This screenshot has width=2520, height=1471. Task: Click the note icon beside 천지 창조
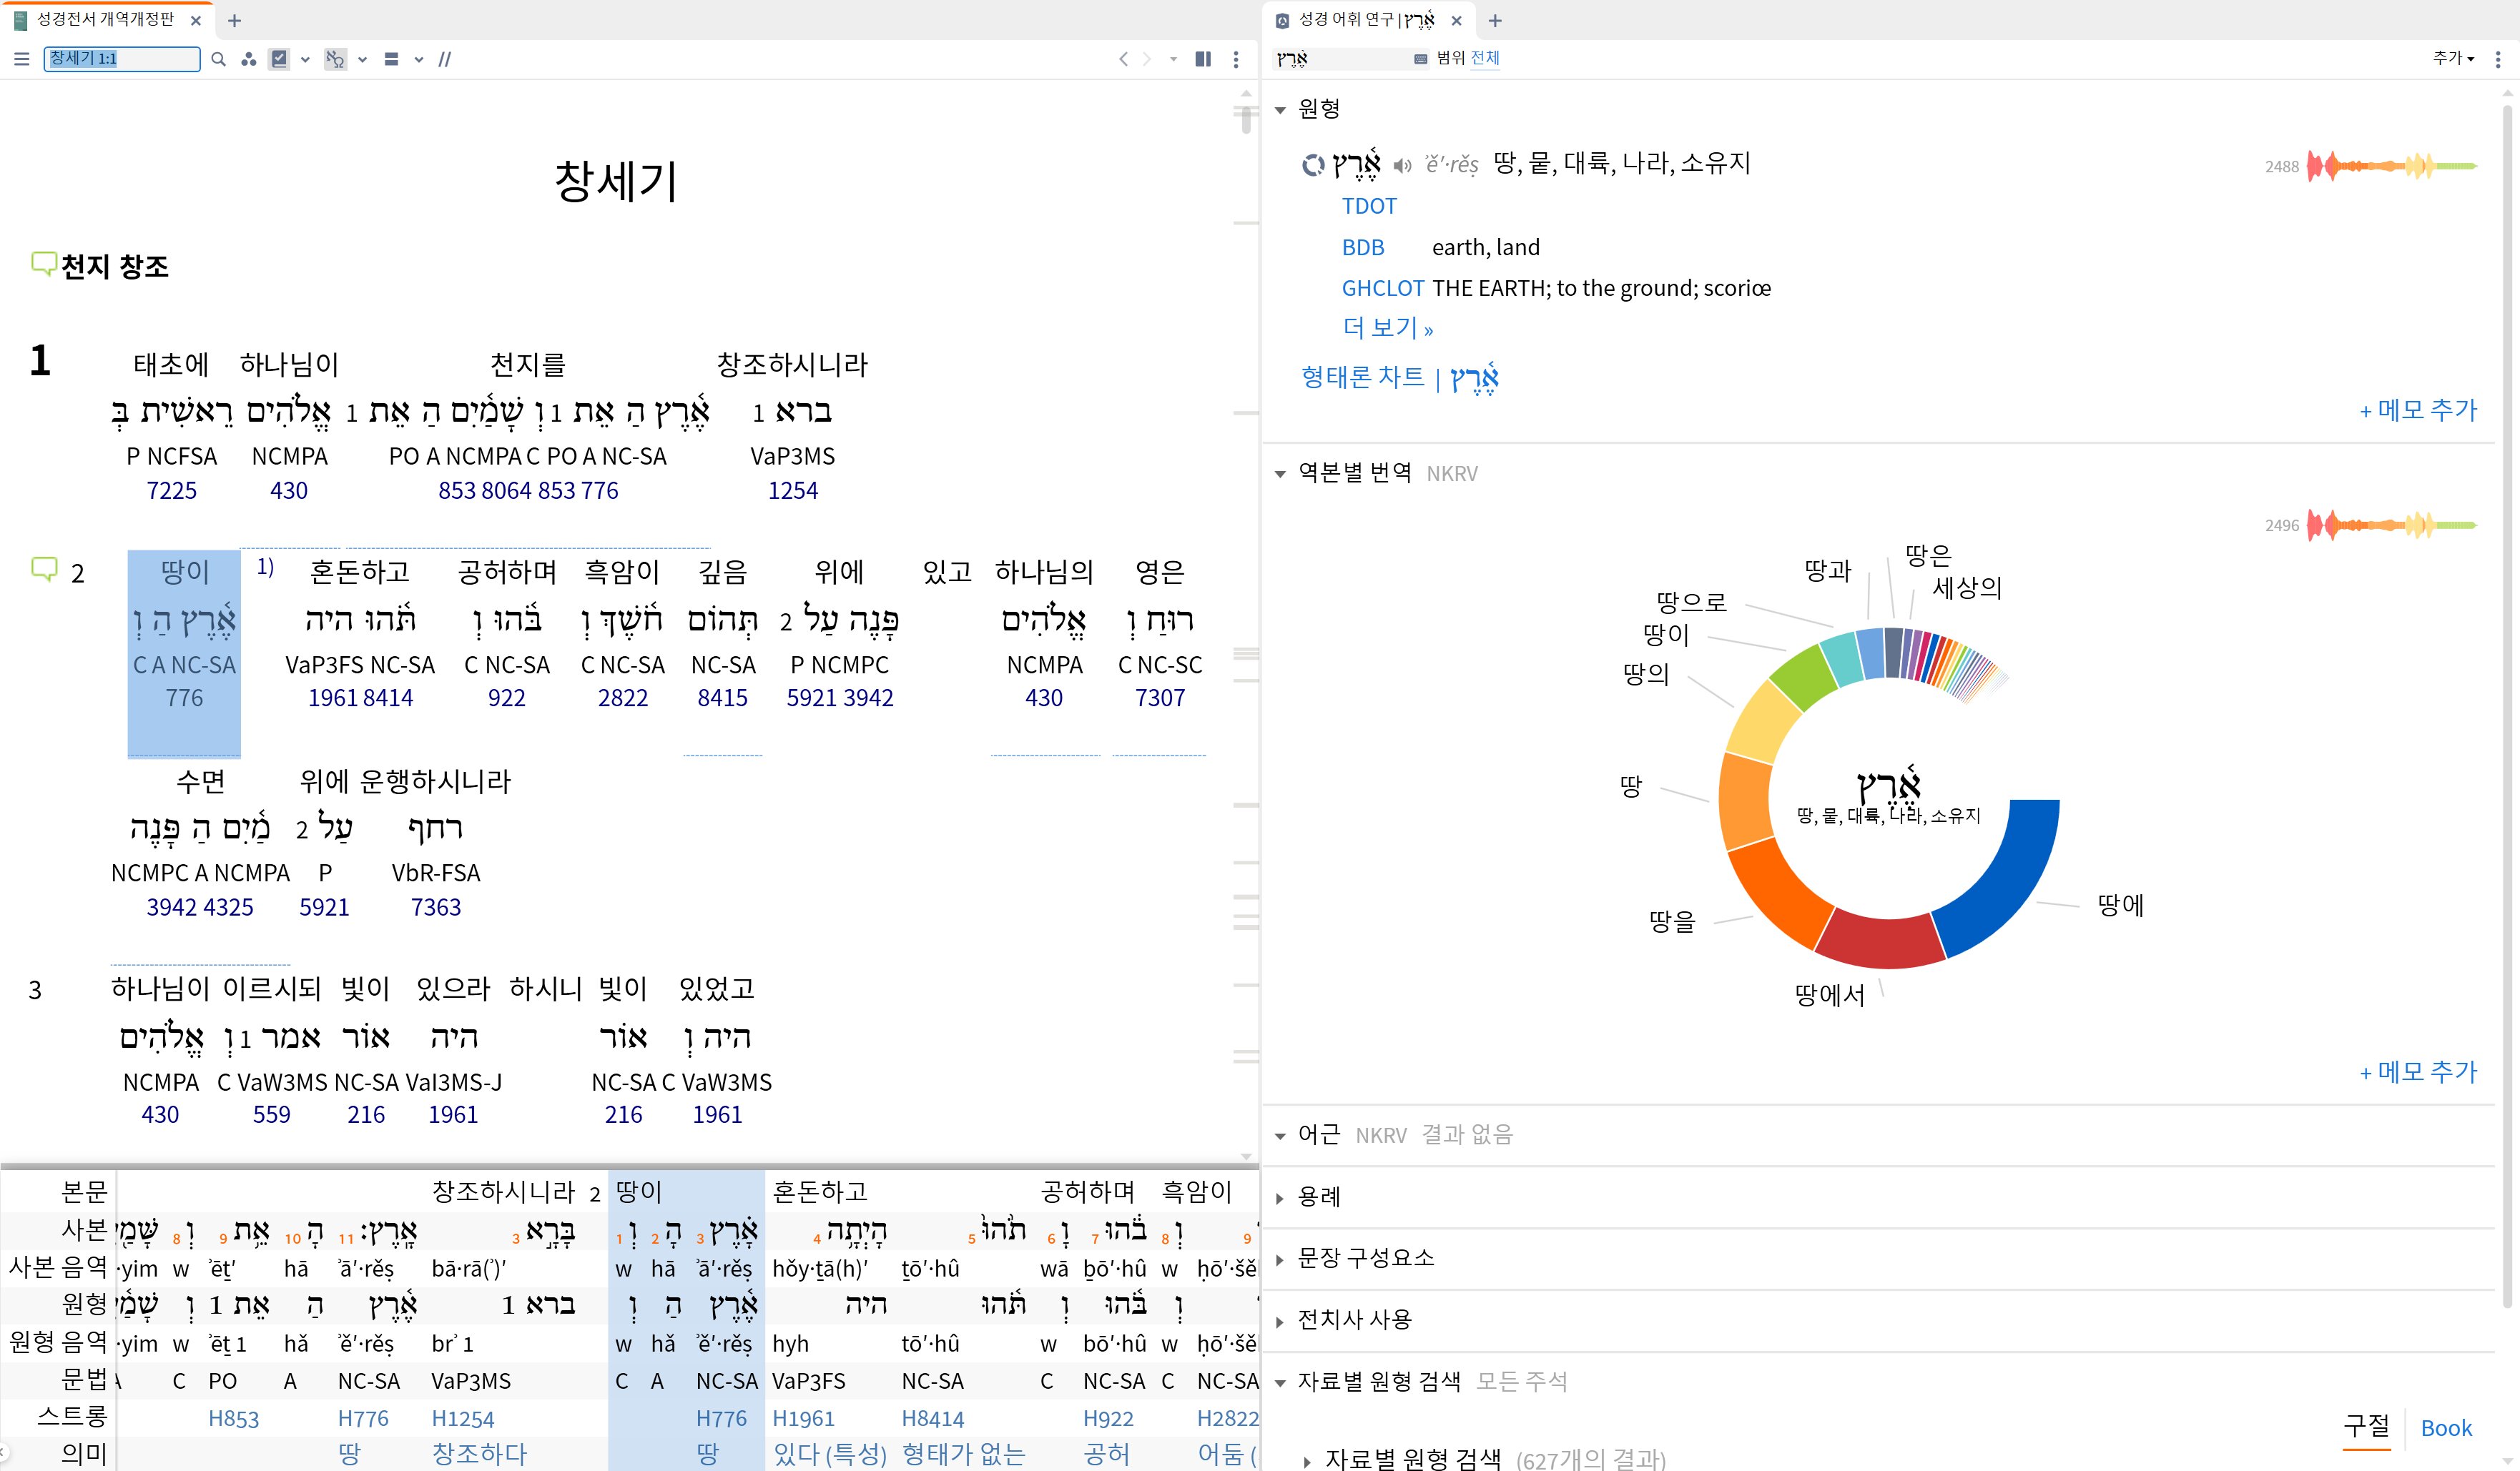pyautogui.click(x=43, y=264)
